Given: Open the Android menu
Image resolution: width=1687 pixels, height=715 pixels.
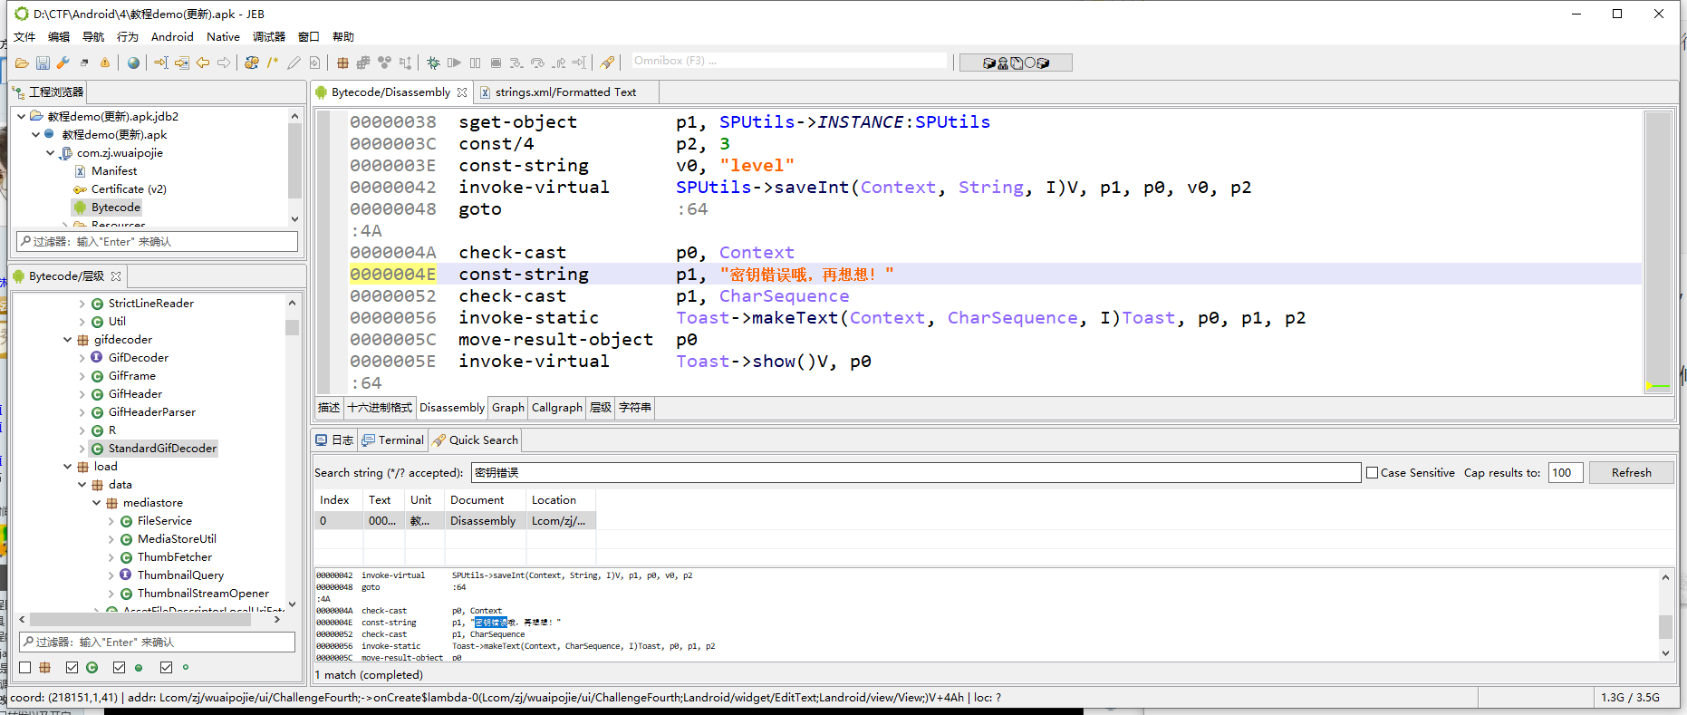Looking at the screenshot, I should [172, 37].
